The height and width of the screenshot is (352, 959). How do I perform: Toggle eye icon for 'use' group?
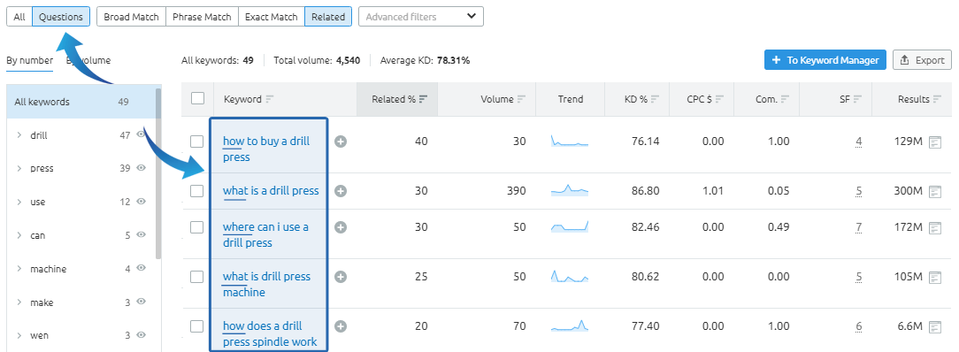coord(142,201)
